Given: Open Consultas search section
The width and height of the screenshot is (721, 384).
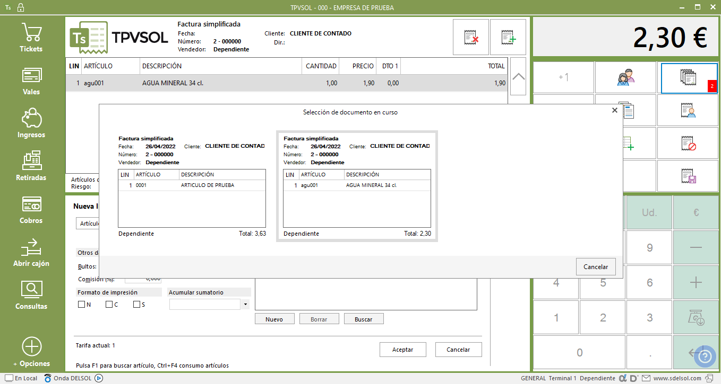Looking at the screenshot, I should coord(31,296).
